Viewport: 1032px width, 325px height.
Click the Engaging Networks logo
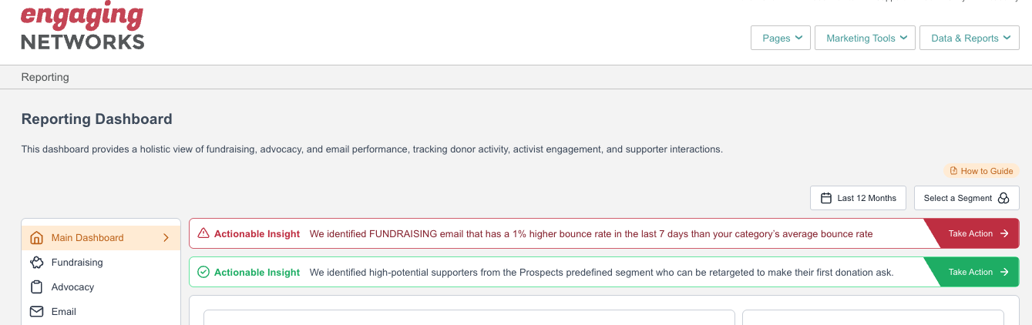tap(82, 27)
